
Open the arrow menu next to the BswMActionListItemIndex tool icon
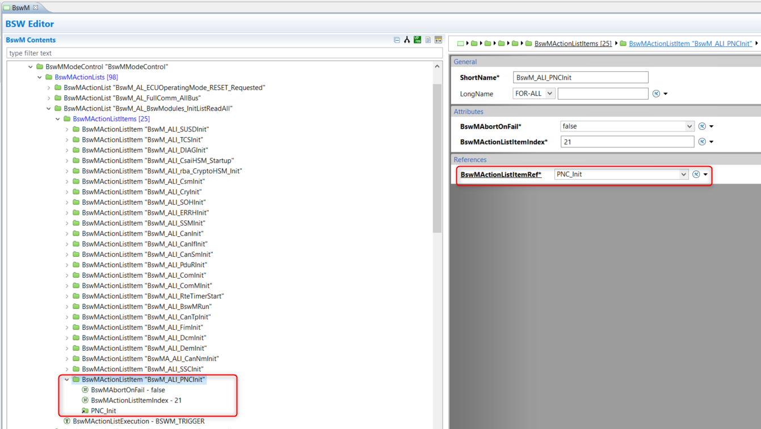point(712,142)
